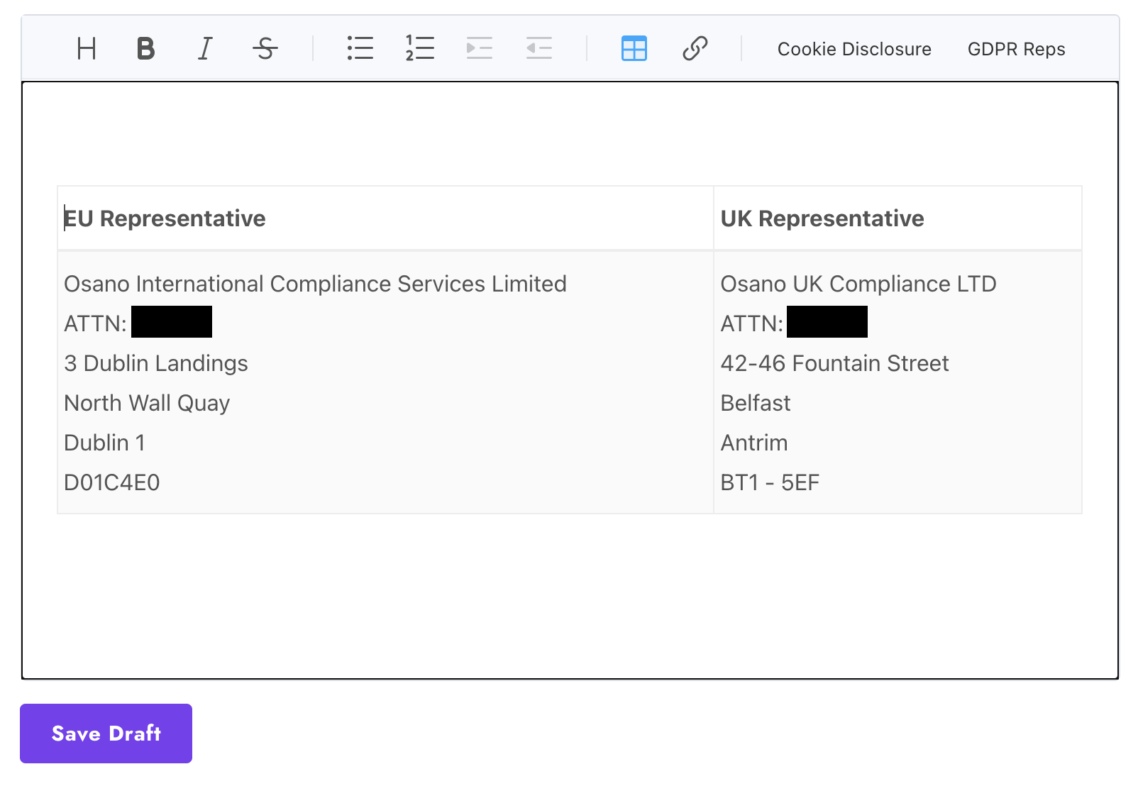The width and height of the screenshot is (1138, 786).
Task: Click the UK Representative header cell
Action: click(x=822, y=218)
